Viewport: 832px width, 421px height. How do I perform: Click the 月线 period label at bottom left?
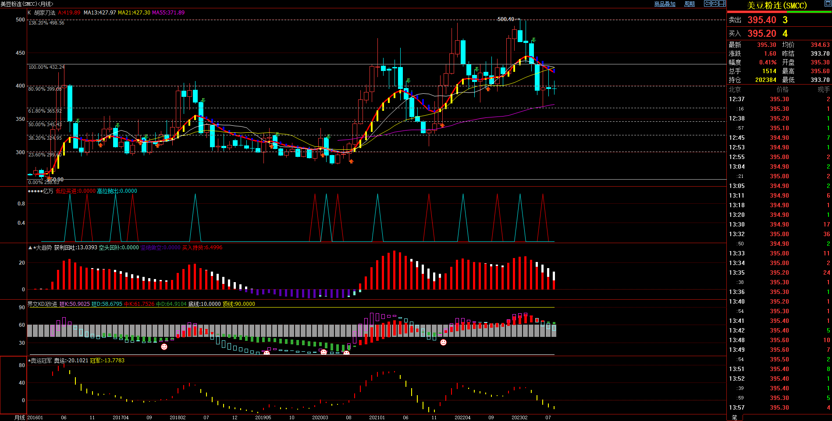click(x=20, y=417)
